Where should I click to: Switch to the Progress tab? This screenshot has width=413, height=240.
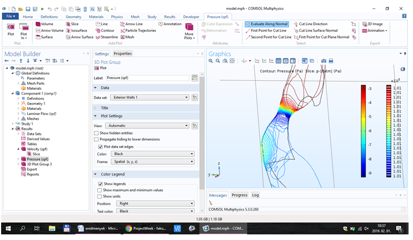pyautogui.click(x=239, y=195)
